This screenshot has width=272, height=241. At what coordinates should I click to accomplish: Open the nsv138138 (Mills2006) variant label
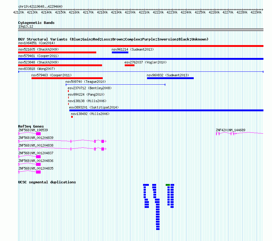[87, 101]
